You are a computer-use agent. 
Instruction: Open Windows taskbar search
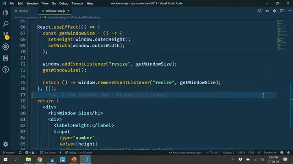point(16,159)
